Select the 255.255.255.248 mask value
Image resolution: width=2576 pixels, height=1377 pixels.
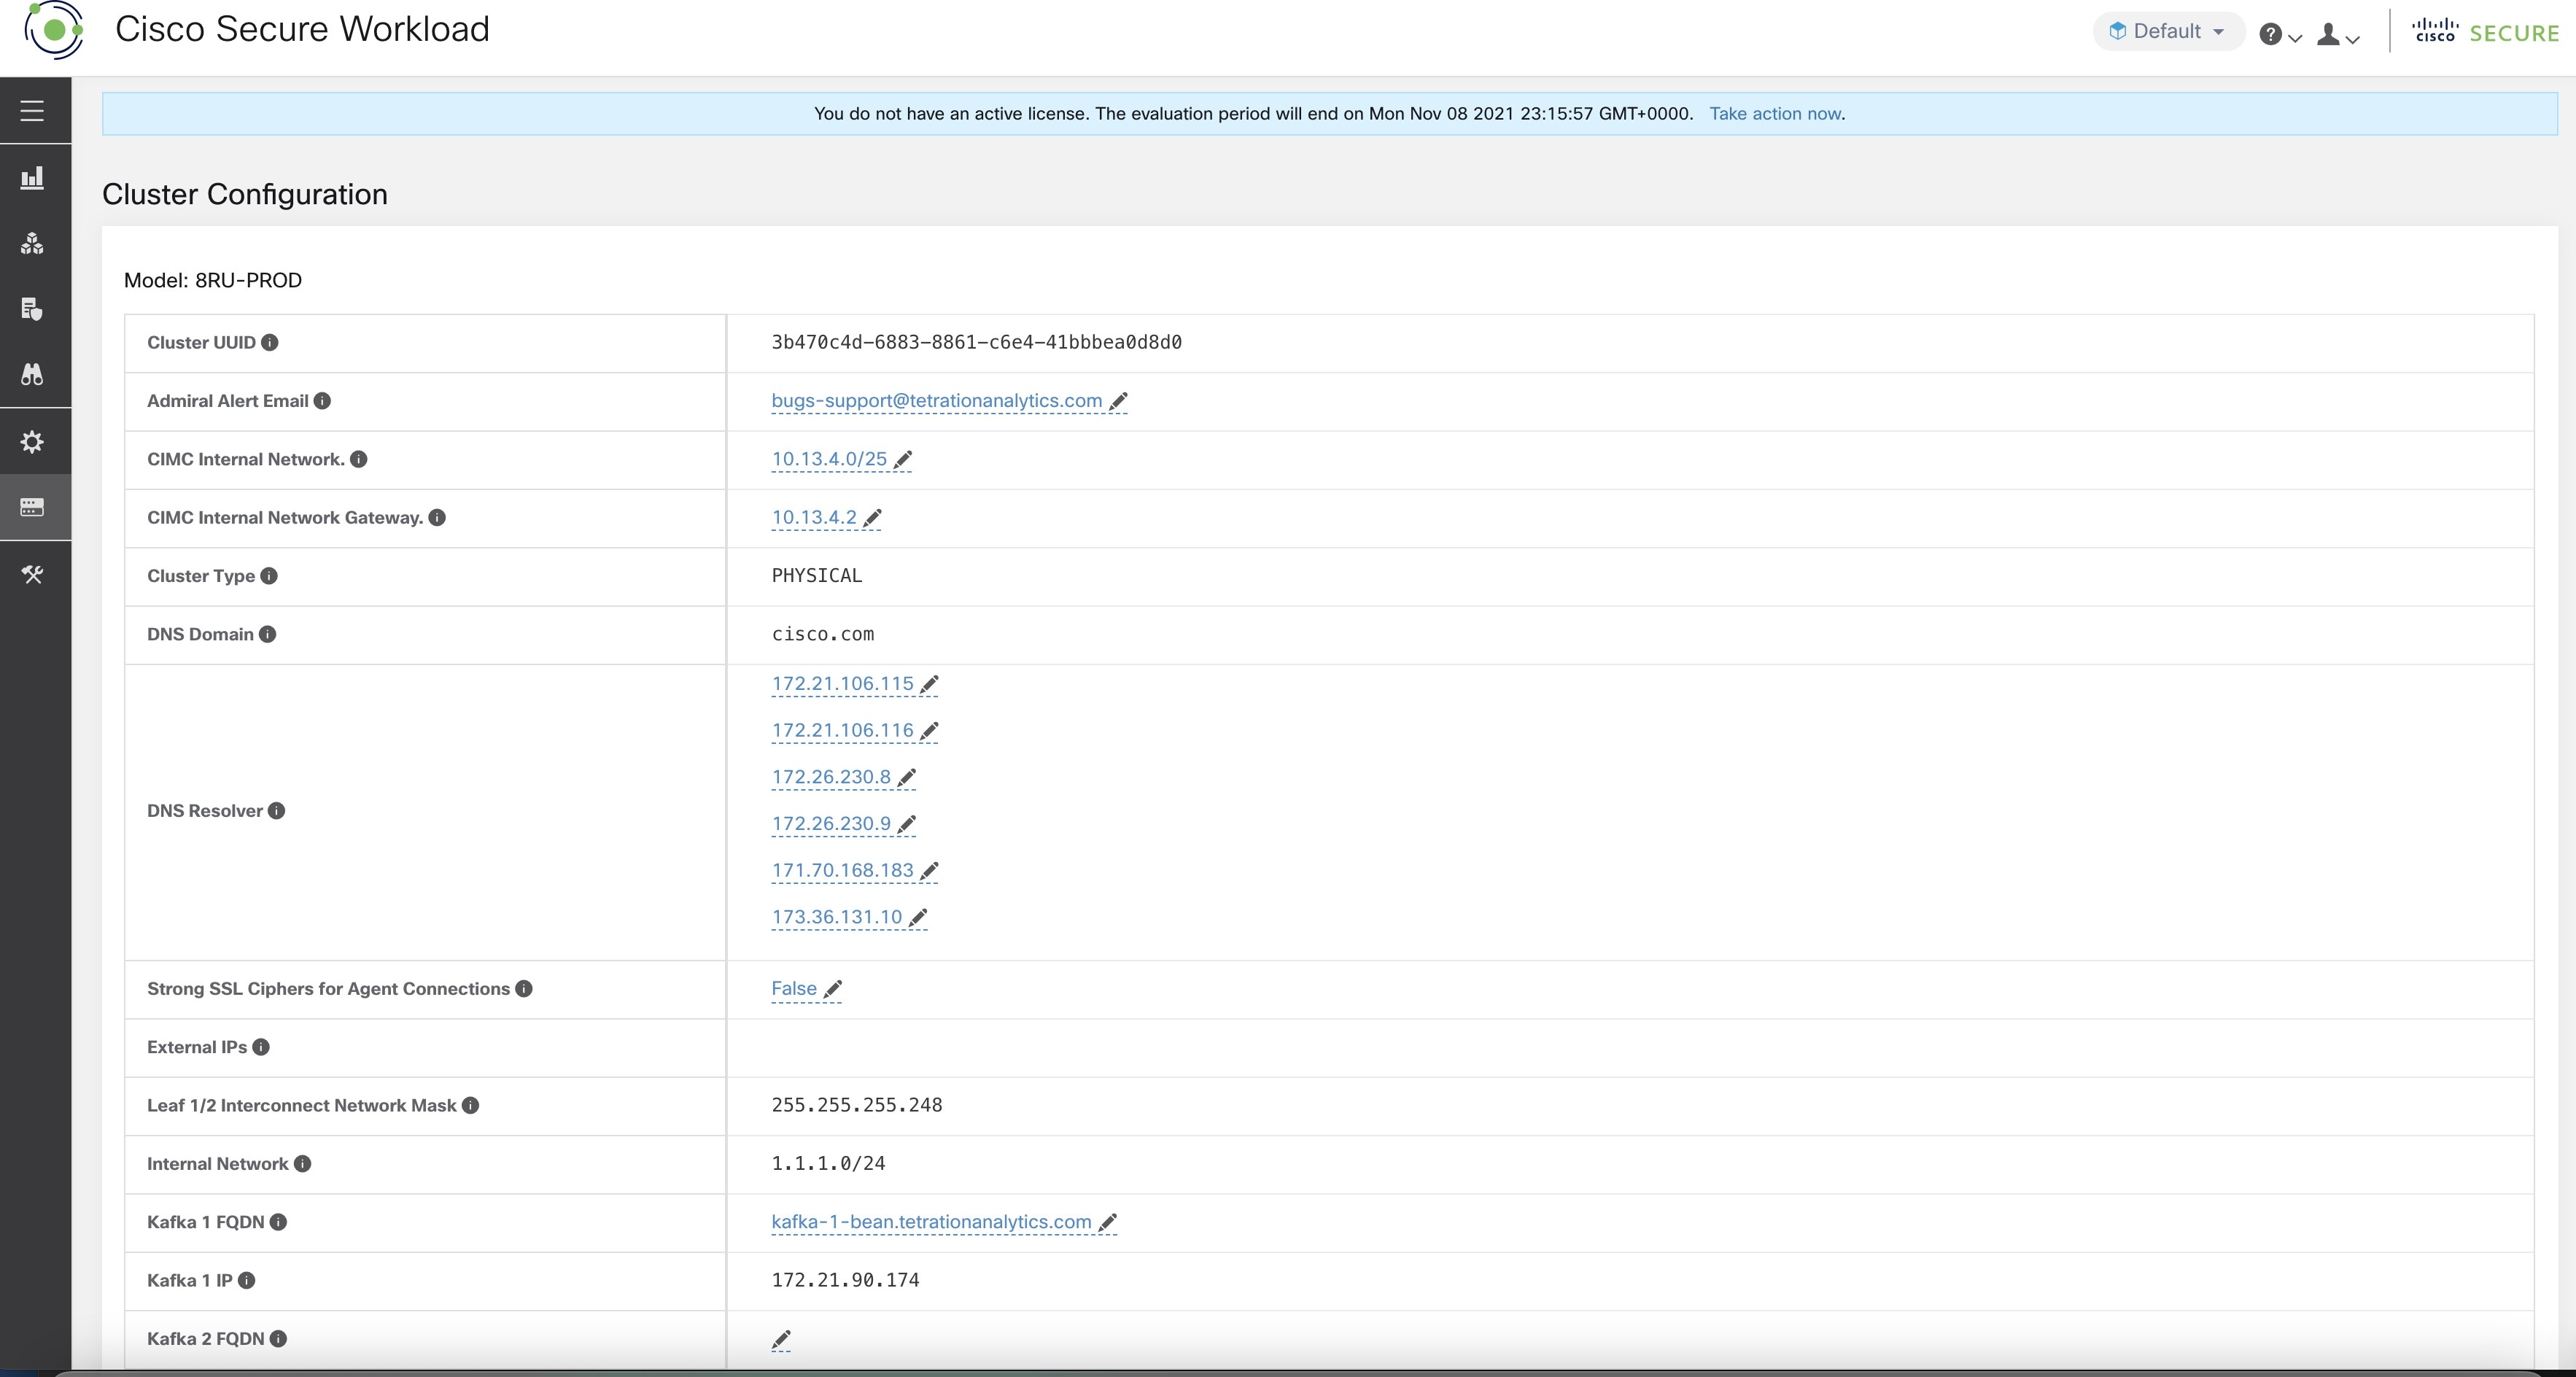pos(857,1105)
